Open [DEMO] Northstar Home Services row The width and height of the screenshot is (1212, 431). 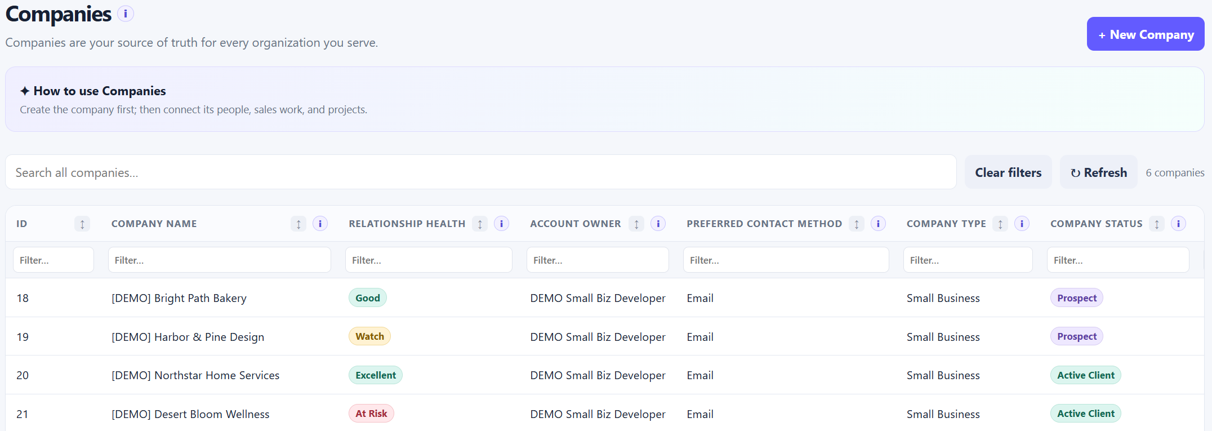(605, 375)
